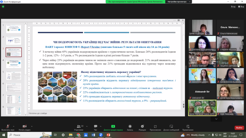This screenshot has height=138, width=246.
Task: Click slide editor scroll-down arrow
Action: (x=184, y=102)
